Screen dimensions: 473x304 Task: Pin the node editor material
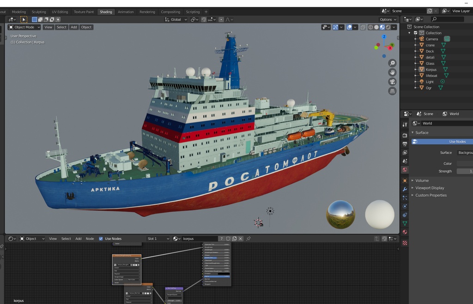pos(248,238)
